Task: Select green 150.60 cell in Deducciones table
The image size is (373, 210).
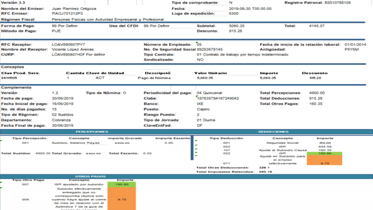Action: pos(319,153)
